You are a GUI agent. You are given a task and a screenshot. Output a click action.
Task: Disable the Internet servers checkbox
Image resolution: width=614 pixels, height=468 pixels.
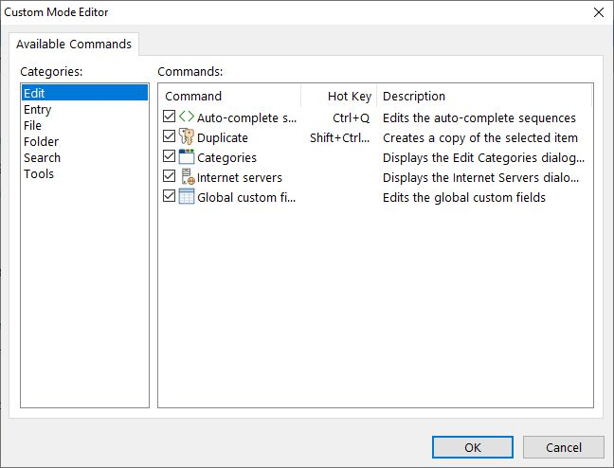point(170,176)
